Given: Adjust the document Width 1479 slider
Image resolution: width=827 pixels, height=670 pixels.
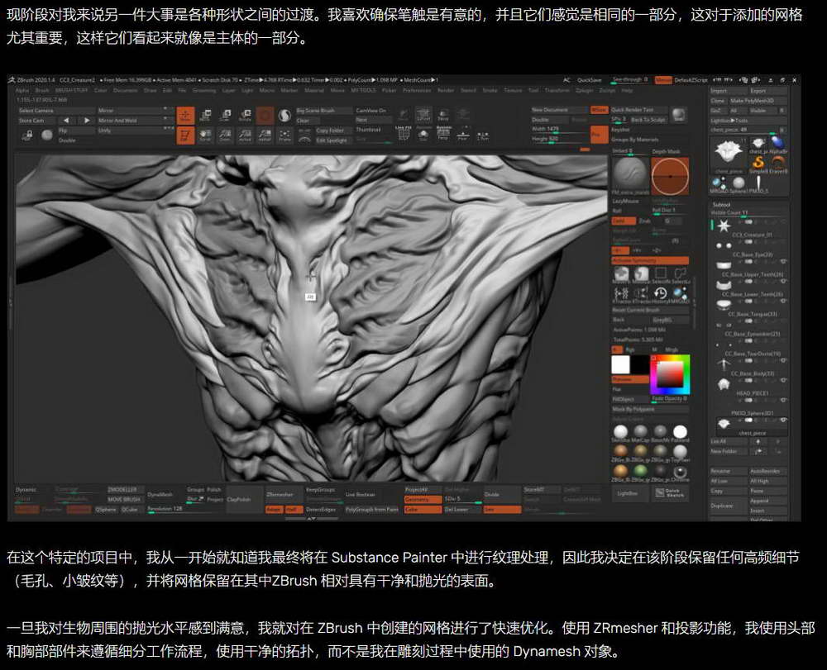Looking at the screenshot, I should (x=558, y=130).
